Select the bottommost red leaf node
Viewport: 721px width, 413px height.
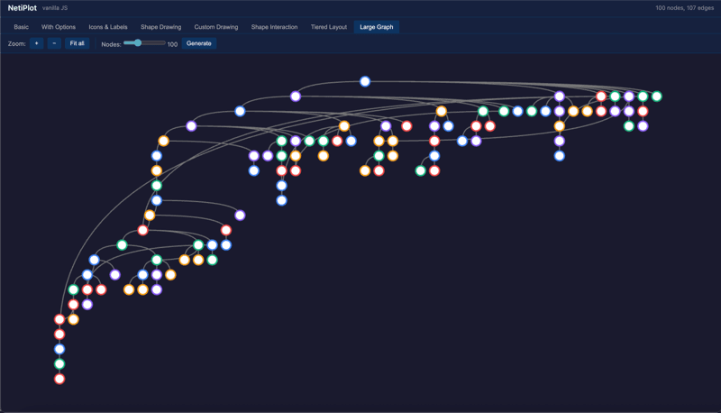[x=59, y=379]
